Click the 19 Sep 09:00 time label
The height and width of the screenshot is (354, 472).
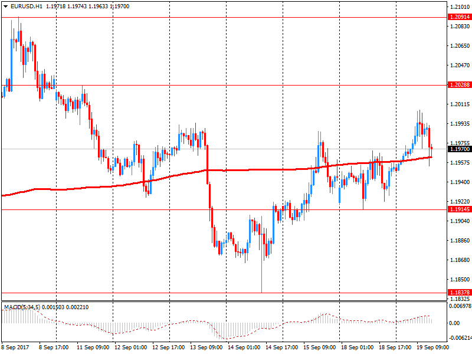[x=432, y=348]
